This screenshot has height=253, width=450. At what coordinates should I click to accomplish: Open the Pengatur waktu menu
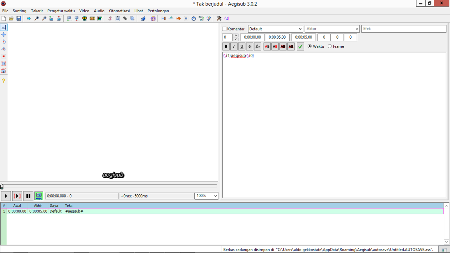coord(61,11)
